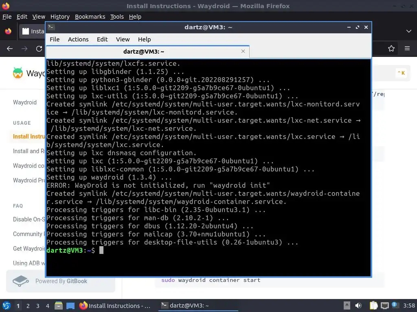Go forward in Firefox
Viewport: 417px width, 312px height.
[x=24, y=49]
